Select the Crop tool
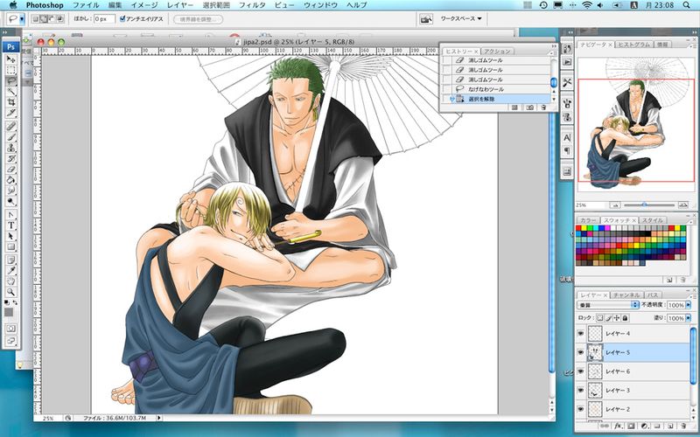The width and height of the screenshot is (700, 437). pos(11,102)
